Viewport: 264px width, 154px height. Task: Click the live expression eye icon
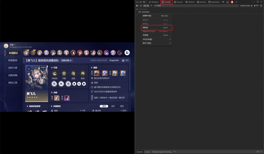click(x=151, y=5)
